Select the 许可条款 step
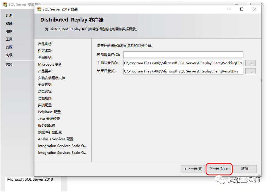This screenshot has height=192, width=269. 45,51
